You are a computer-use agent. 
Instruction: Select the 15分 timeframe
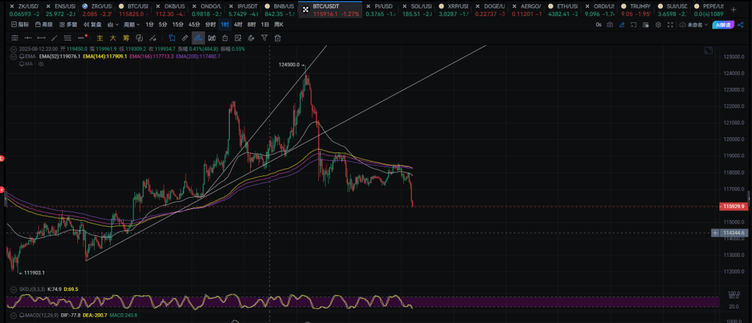point(178,24)
